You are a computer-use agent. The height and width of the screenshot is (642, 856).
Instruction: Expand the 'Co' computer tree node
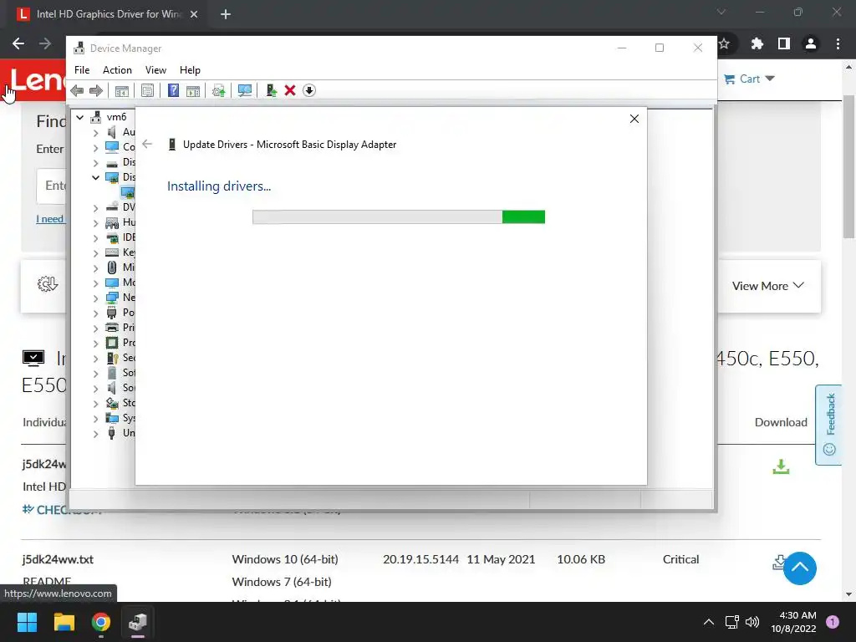click(95, 147)
